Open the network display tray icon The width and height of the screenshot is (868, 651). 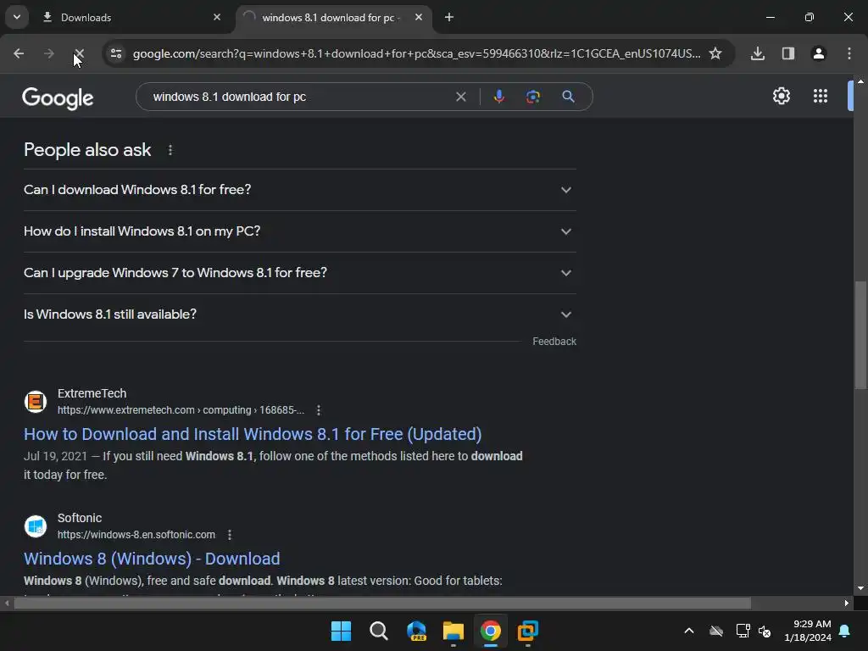tap(743, 631)
